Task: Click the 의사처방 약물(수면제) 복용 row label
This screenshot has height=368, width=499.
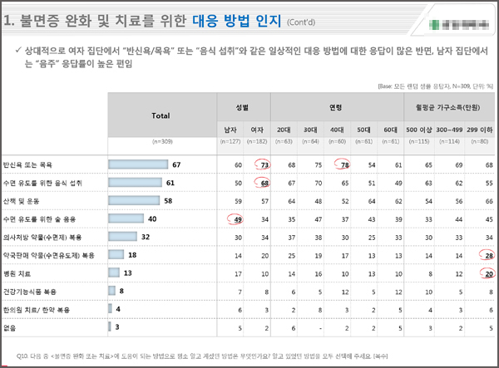Action: 42,238
